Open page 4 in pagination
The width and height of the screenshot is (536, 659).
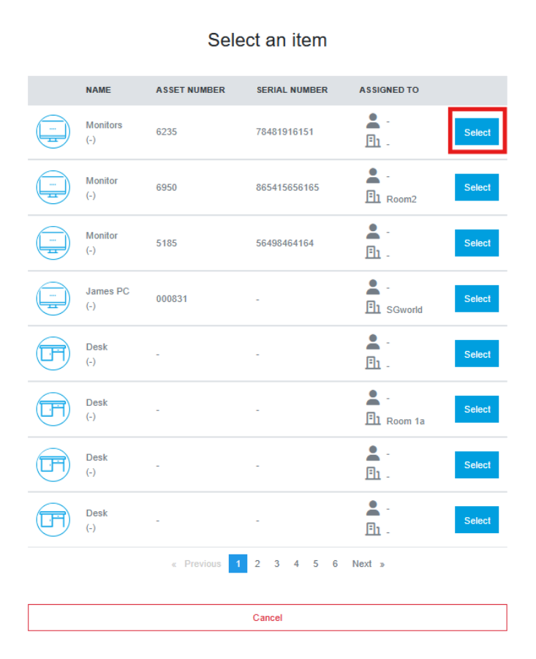point(296,564)
